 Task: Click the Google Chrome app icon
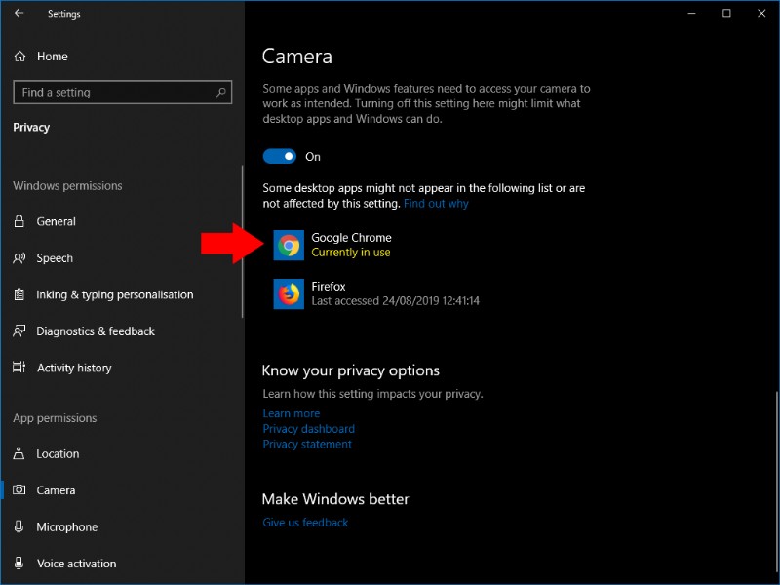click(x=288, y=246)
